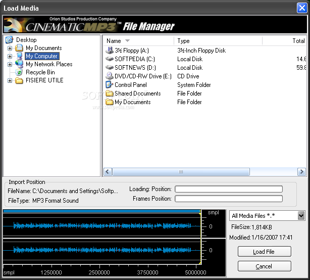Click the DVD/CD-RW Drive (E:) disc icon
The width and height of the screenshot is (310, 280).
pos(110,76)
